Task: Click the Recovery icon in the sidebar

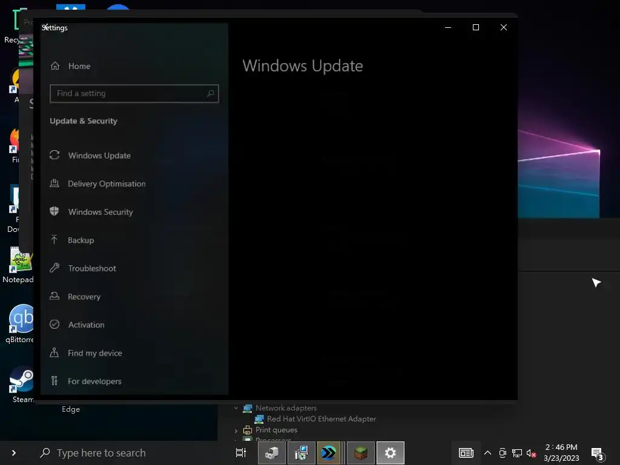Action: (x=54, y=296)
